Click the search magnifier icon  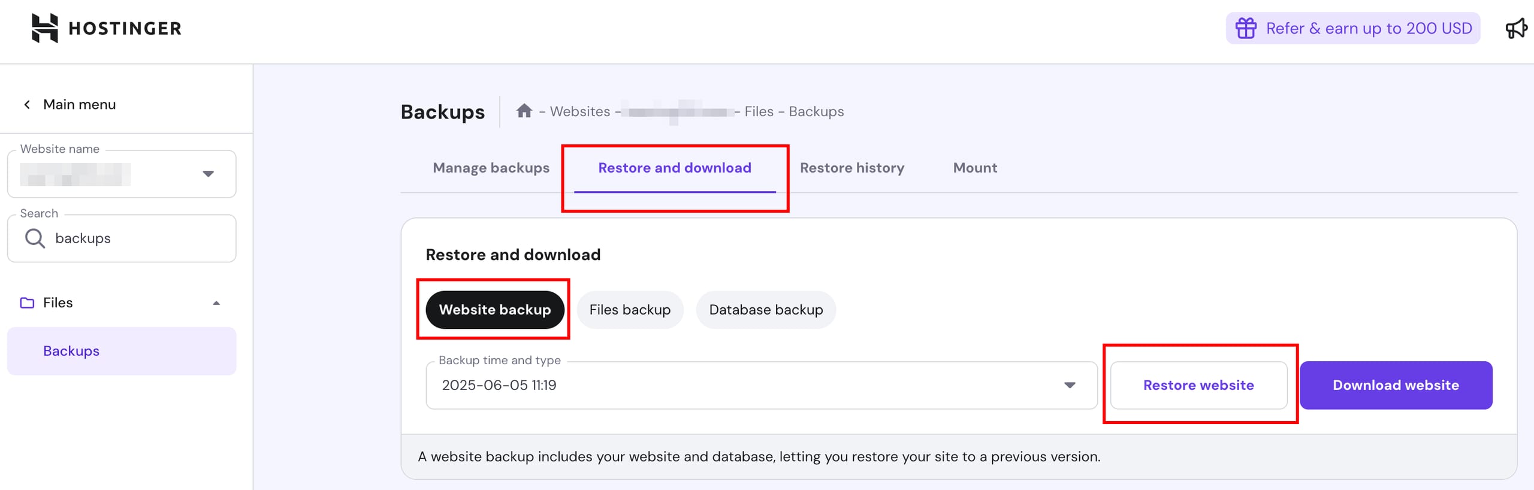click(x=35, y=238)
